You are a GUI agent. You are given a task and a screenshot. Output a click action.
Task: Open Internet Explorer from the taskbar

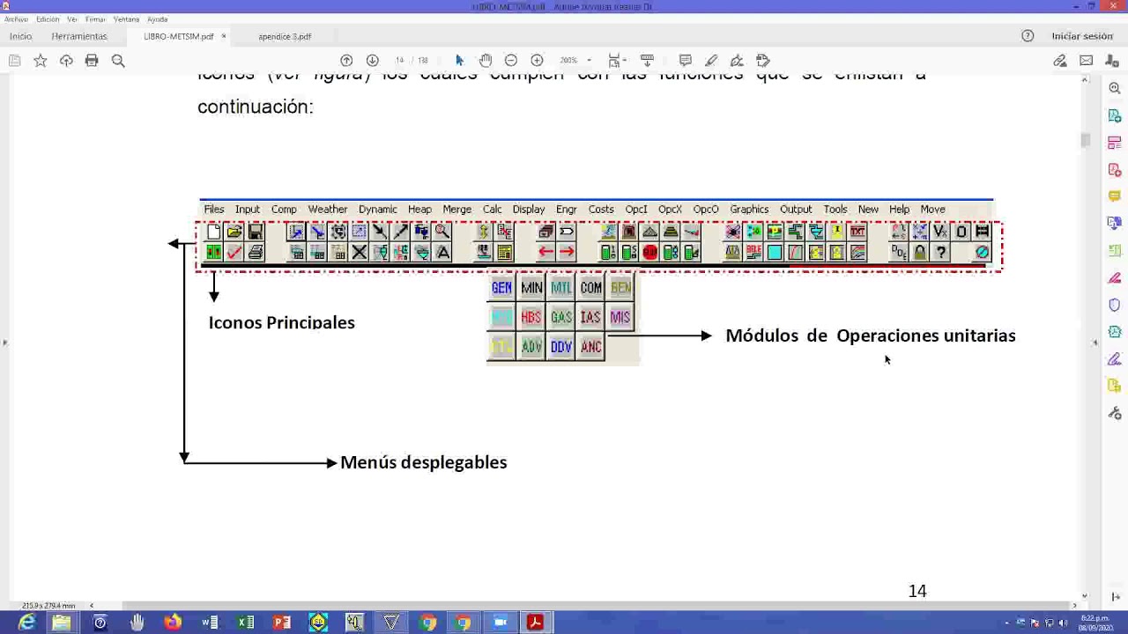(27, 623)
